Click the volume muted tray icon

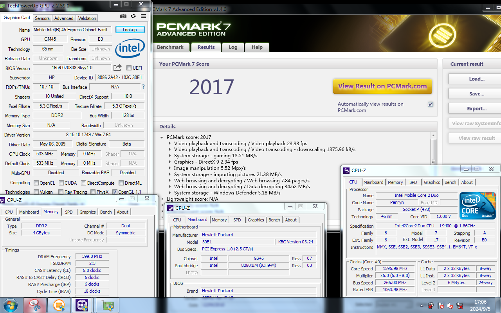pos(450,305)
